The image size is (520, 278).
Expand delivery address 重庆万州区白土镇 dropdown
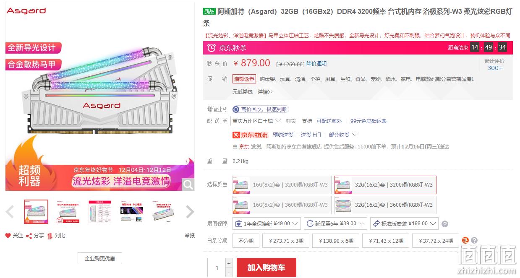(257, 121)
